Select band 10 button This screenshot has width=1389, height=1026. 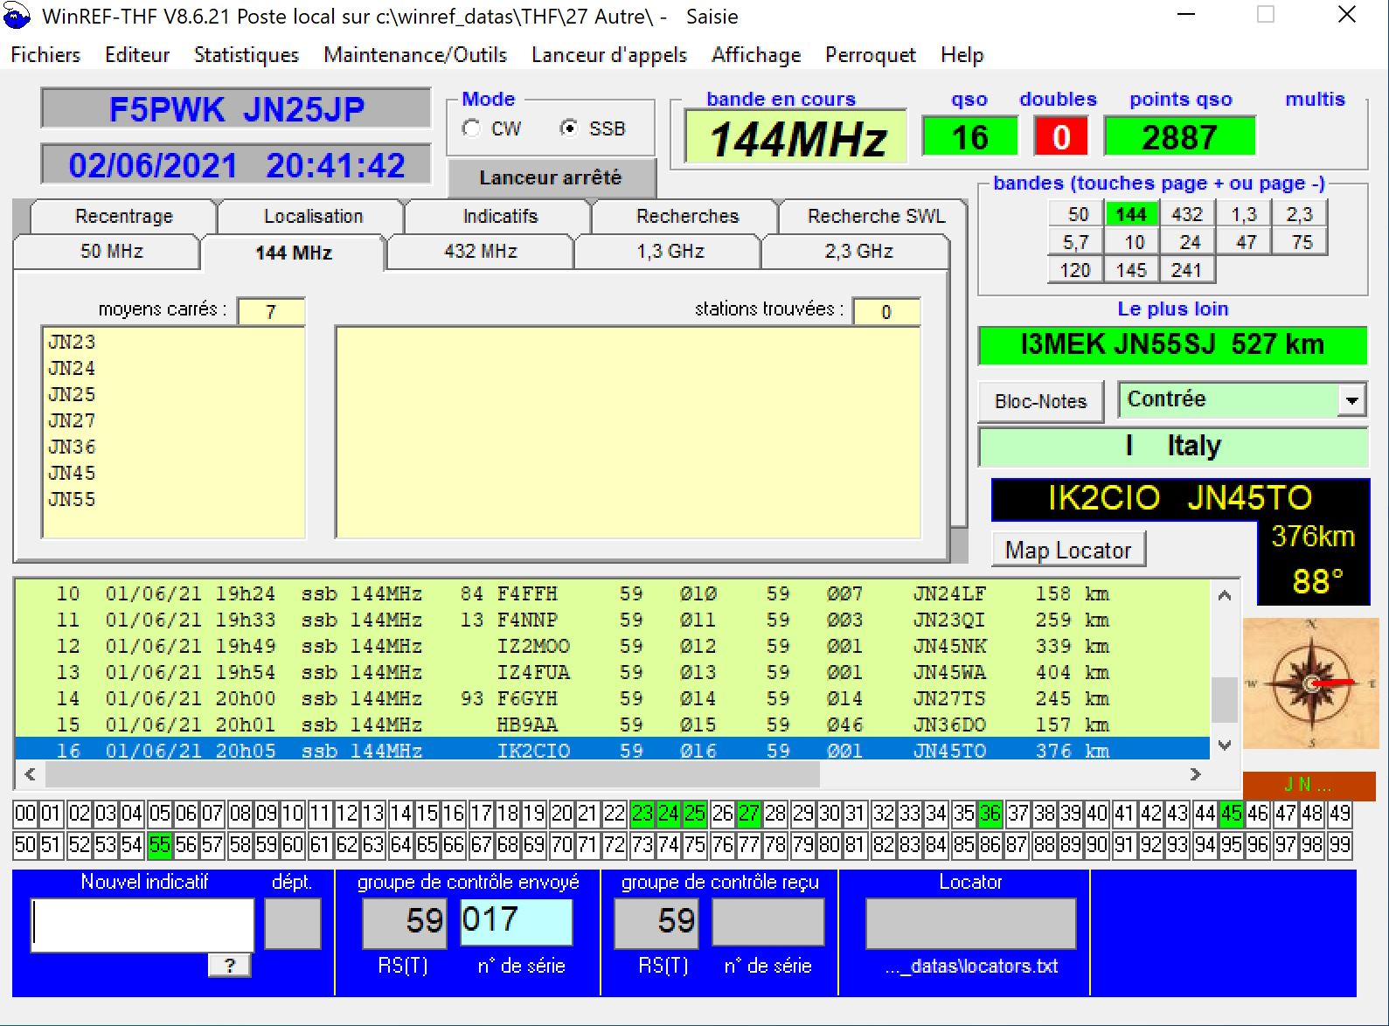click(1134, 242)
